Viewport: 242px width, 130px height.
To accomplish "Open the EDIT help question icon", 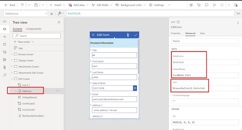I will pos(178,22).
